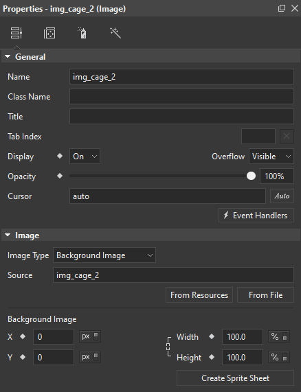Choose image From Resources
301x392 pixels.
(199, 295)
